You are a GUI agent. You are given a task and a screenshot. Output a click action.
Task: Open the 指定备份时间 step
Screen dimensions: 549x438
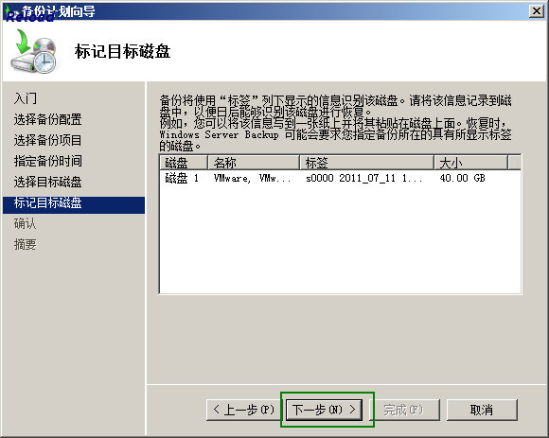coord(47,161)
